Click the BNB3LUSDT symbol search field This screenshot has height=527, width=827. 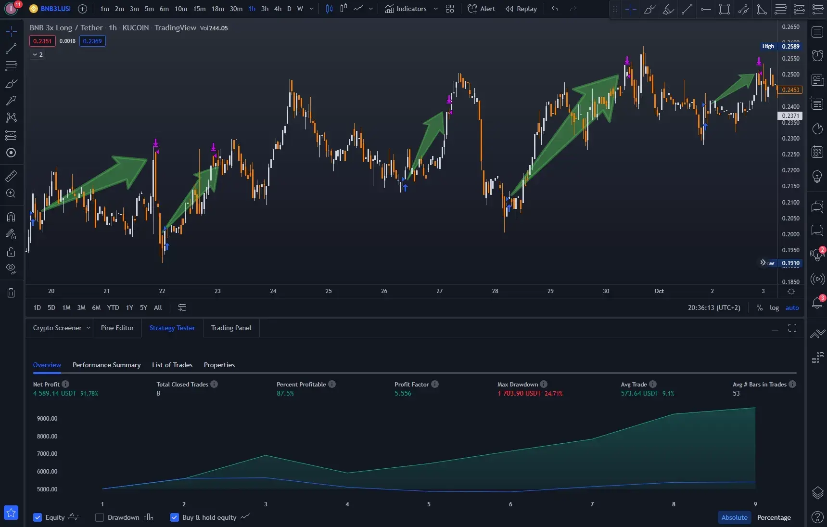pos(54,9)
